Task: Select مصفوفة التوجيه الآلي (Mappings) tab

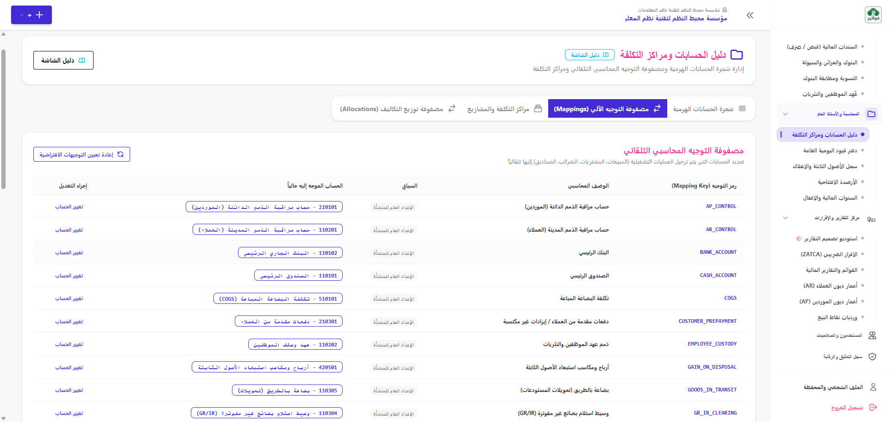Action: point(607,108)
